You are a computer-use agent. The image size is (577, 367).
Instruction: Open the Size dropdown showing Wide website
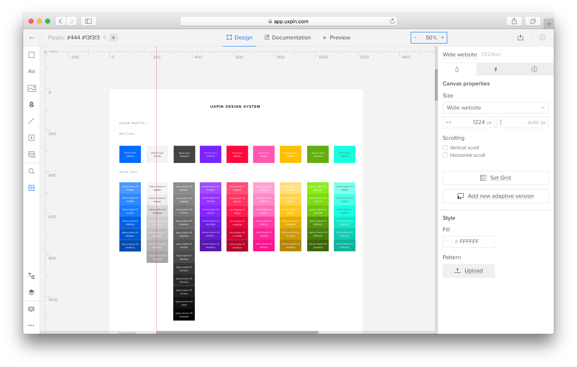[x=496, y=108]
